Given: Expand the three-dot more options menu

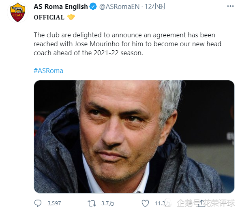Looking at the screenshot, I should pyautogui.click(x=230, y=6).
